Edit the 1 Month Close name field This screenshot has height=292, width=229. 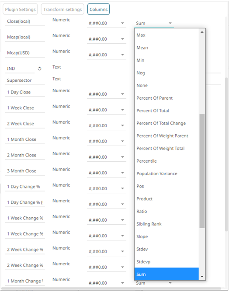click(25, 139)
